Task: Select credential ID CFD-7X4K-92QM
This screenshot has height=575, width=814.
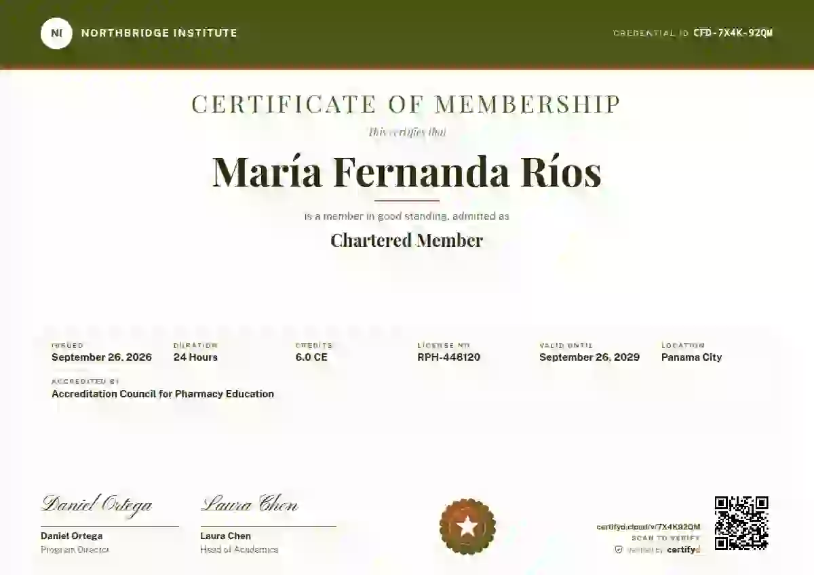Action: pos(733,33)
